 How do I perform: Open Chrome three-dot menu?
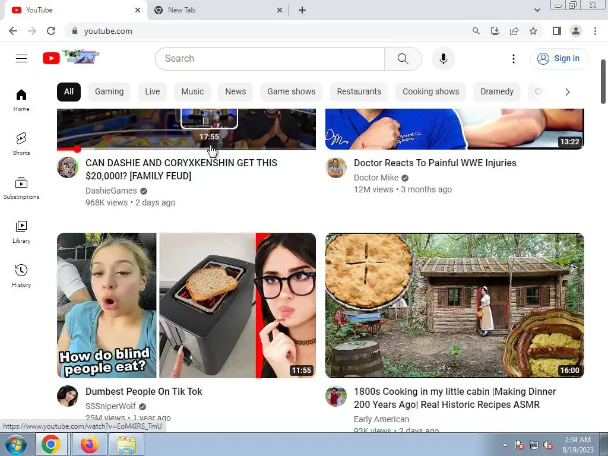(595, 31)
